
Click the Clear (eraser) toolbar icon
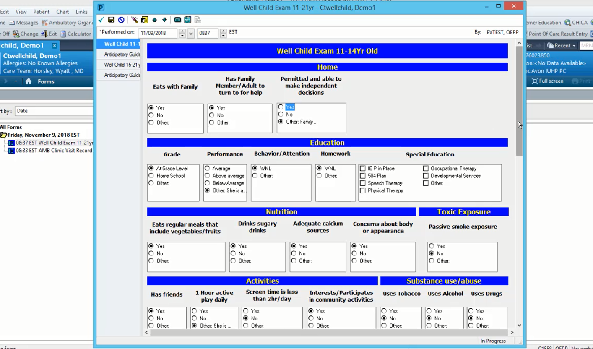click(134, 20)
